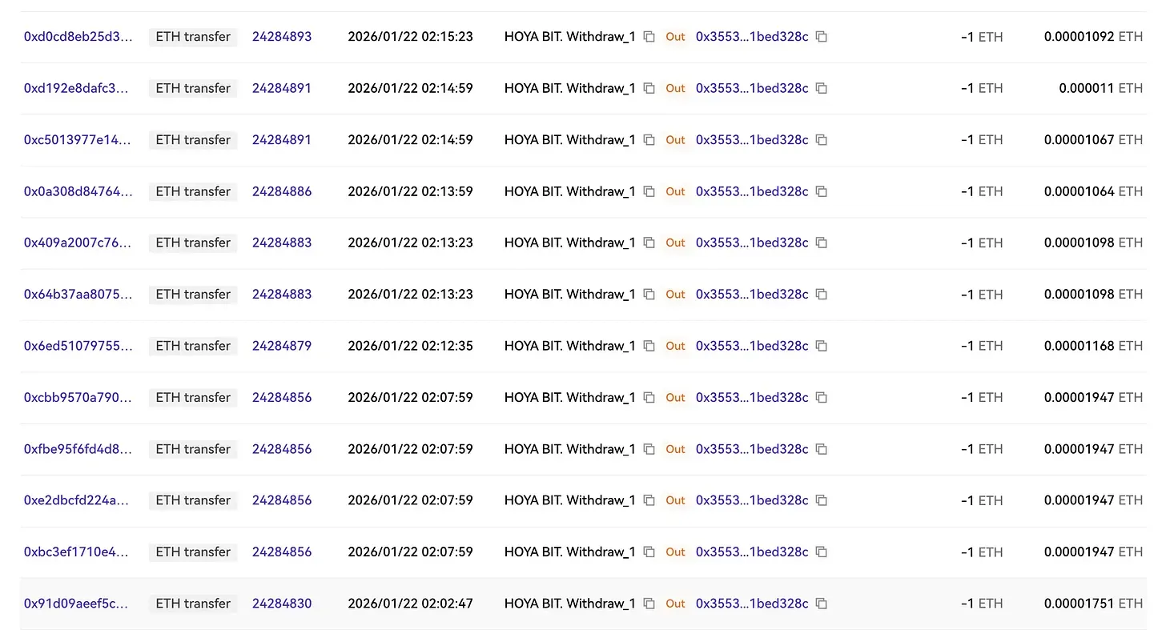The height and width of the screenshot is (630, 1166).
Task: Copy sender address in the 0xbc3ef1710e4 row
Action: coord(649,552)
